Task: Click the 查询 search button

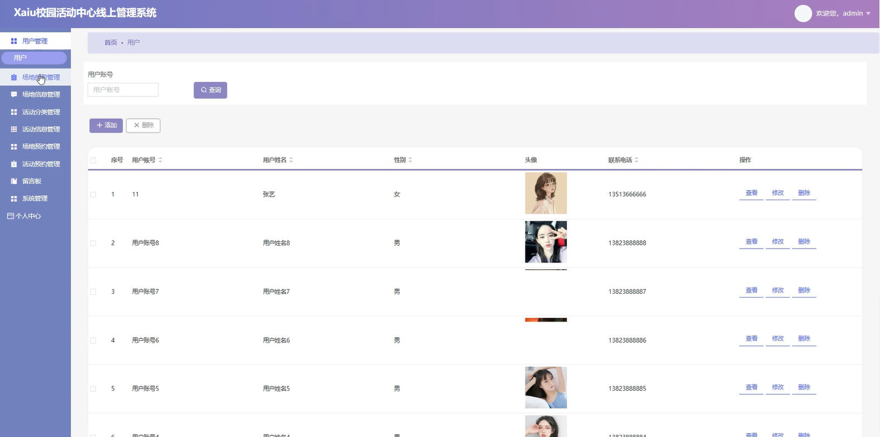Action: click(x=210, y=90)
